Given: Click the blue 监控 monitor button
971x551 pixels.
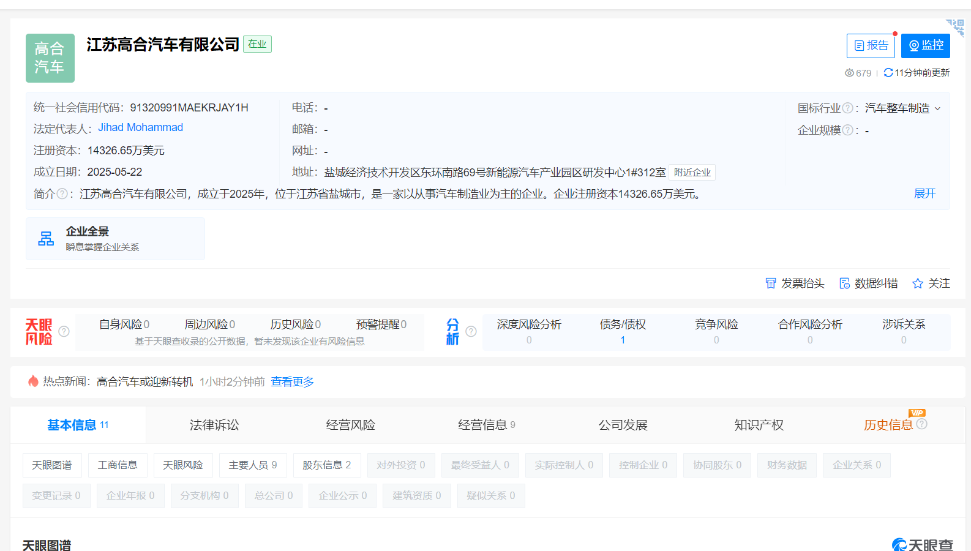Looking at the screenshot, I should [925, 46].
